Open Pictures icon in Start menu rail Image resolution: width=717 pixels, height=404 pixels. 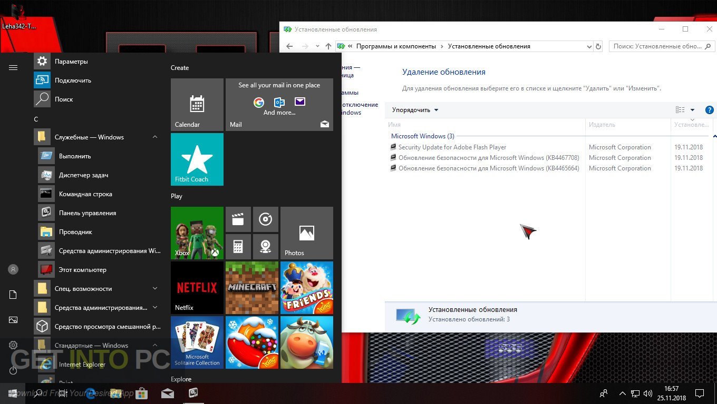pos(13,320)
